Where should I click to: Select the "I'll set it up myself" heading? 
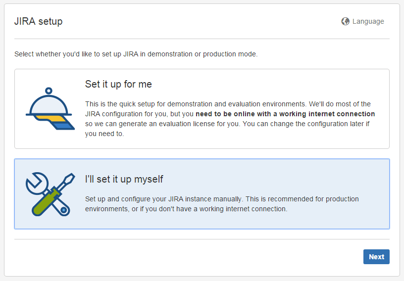pos(124,179)
